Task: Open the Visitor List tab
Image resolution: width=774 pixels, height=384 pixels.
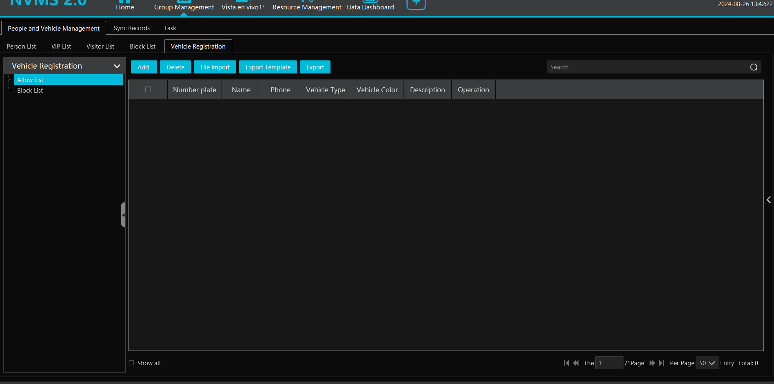Action: click(100, 47)
